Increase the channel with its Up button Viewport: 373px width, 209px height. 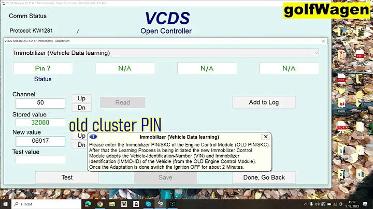tap(82, 98)
